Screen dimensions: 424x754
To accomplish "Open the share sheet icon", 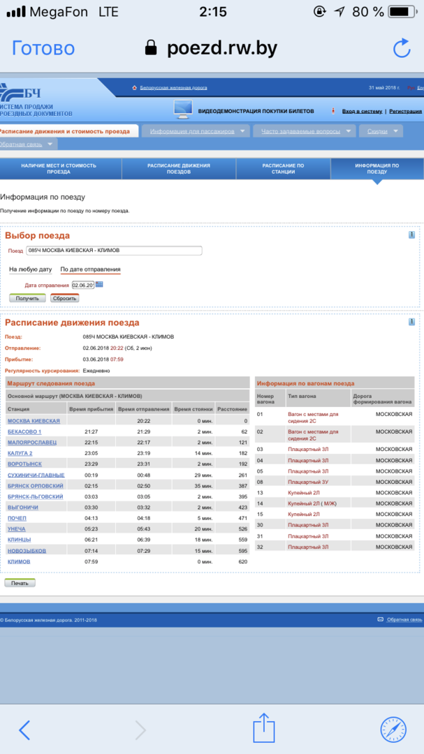I will (x=263, y=729).
